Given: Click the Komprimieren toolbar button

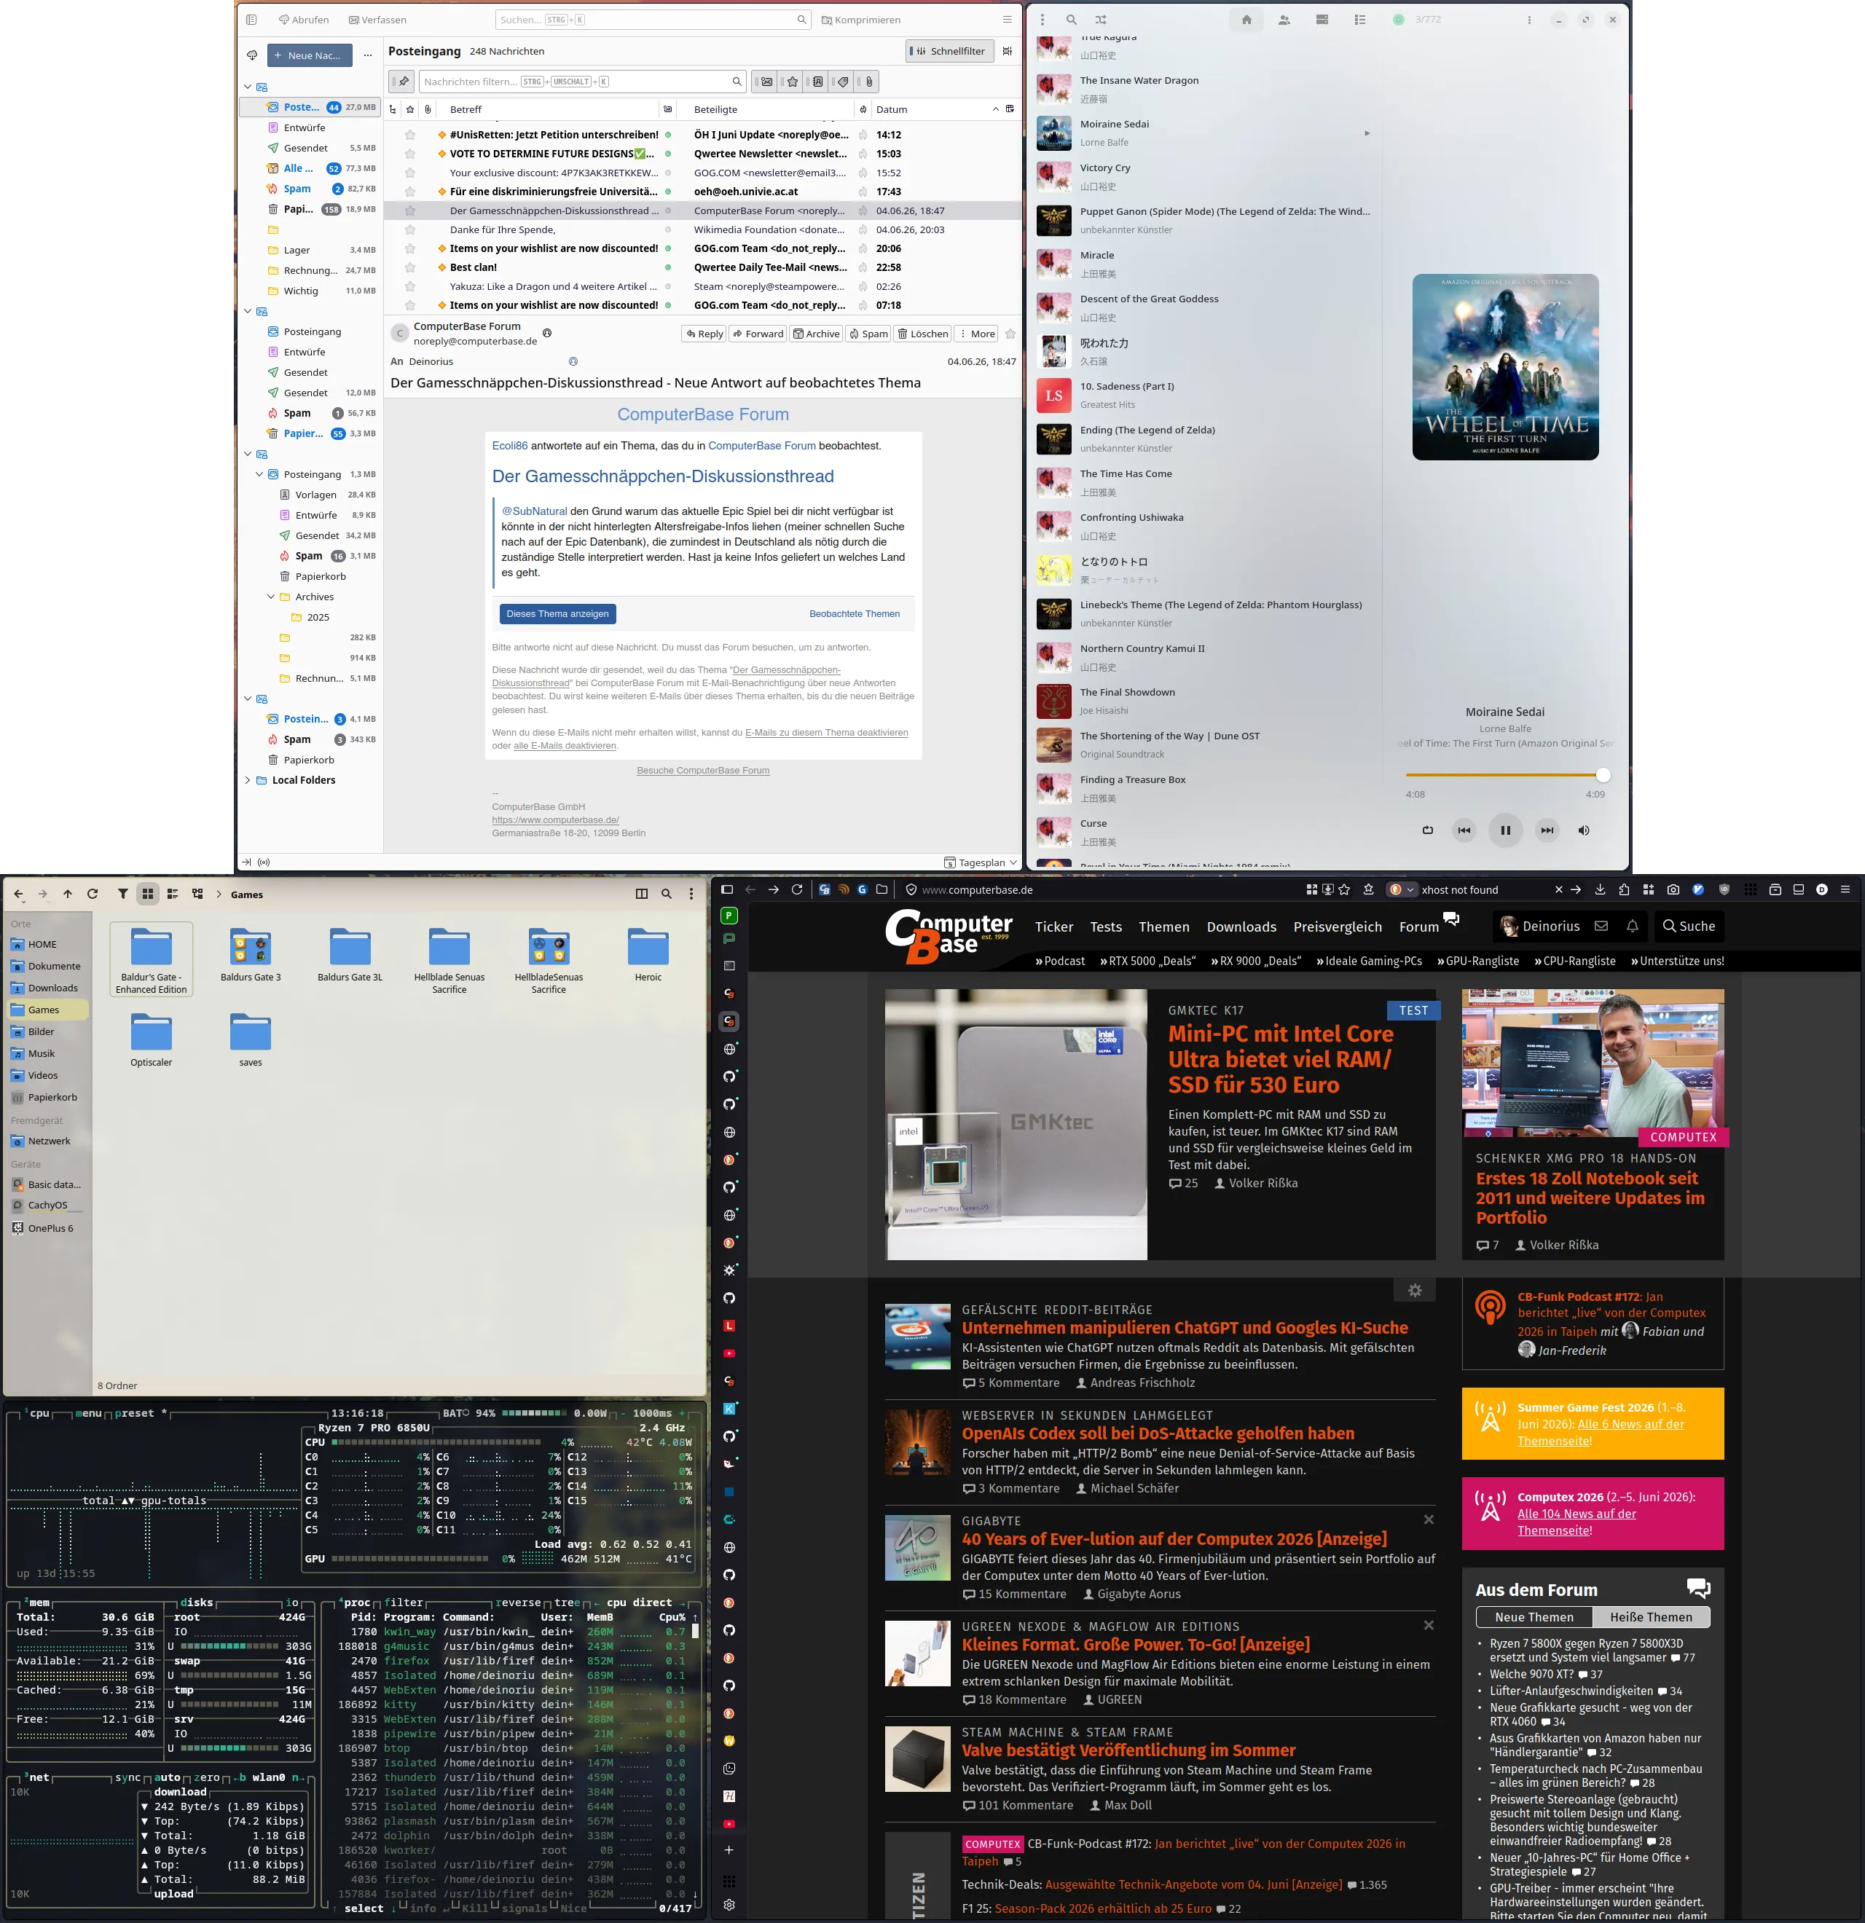Looking at the screenshot, I should tap(860, 20).
